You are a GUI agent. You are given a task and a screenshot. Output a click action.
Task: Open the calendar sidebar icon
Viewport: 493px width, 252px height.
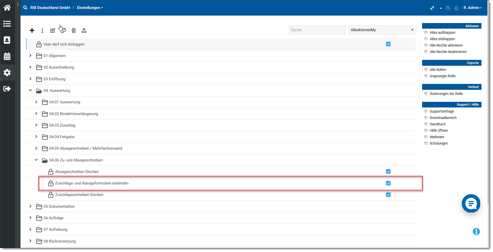[x=7, y=56]
